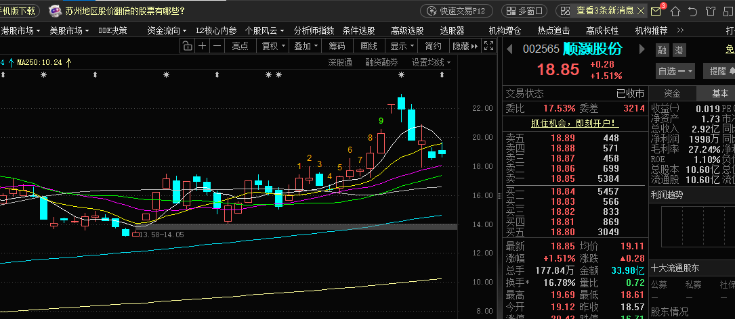Click 查看3条新消息 notification

[x=605, y=10]
